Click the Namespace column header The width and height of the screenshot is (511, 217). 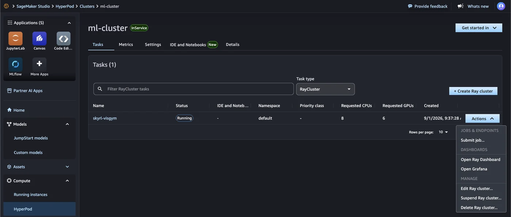click(269, 106)
